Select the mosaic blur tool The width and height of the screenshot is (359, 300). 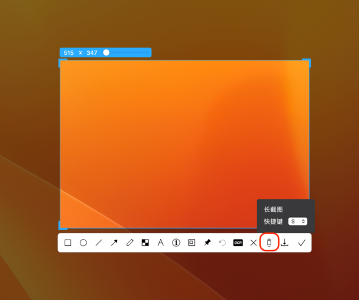point(145,243)
